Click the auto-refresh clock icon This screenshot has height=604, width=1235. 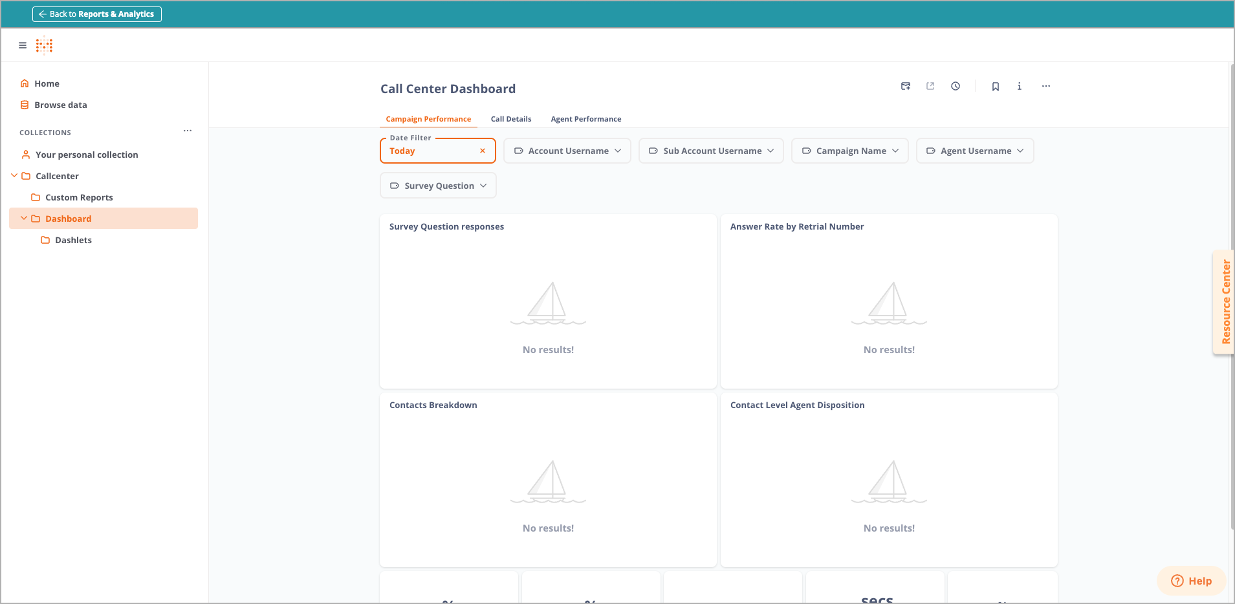[956, 86]
